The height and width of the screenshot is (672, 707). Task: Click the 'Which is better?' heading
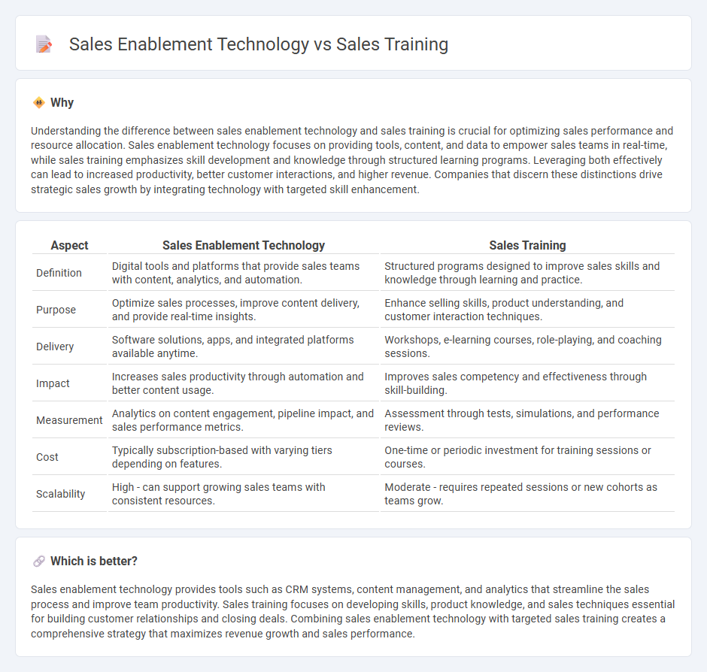point(94,561)
